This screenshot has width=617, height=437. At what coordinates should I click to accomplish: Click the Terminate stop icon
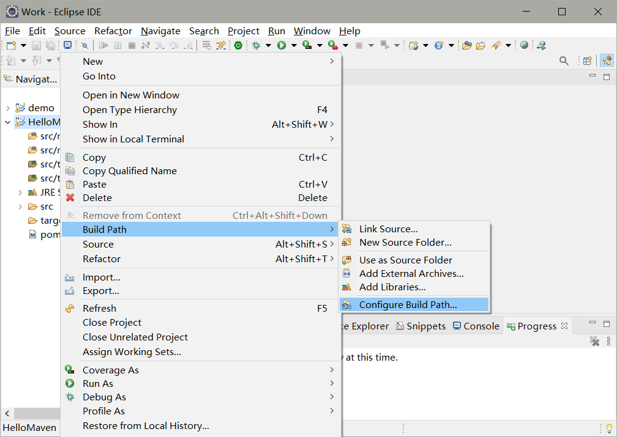(132, 46)
